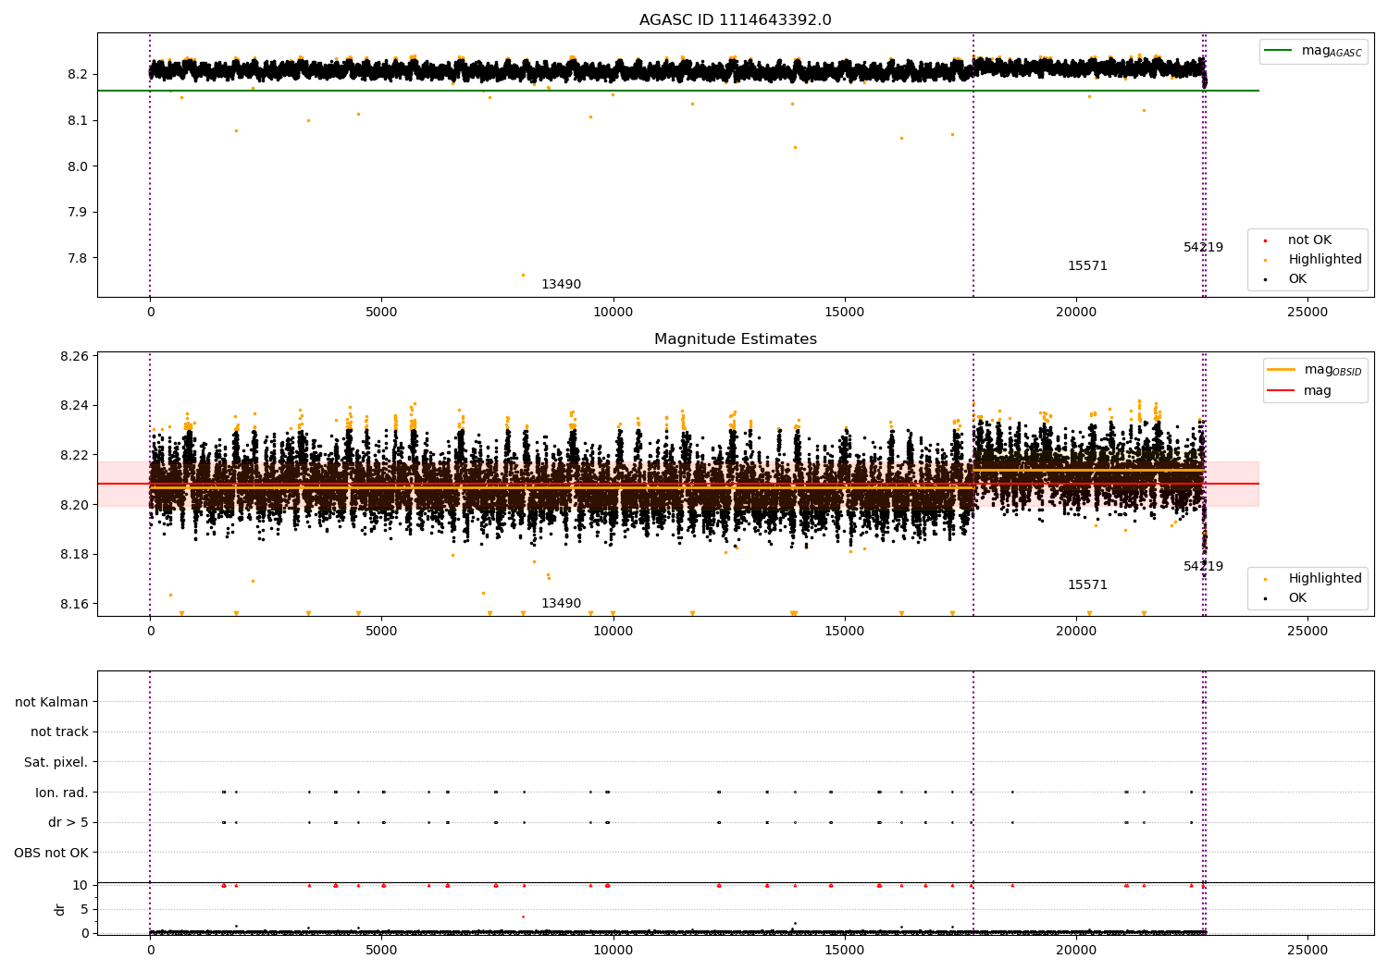Click y-tick '8.18' on the middle plot
This screenshot has width=1388, height=971.
pos(73,555)
